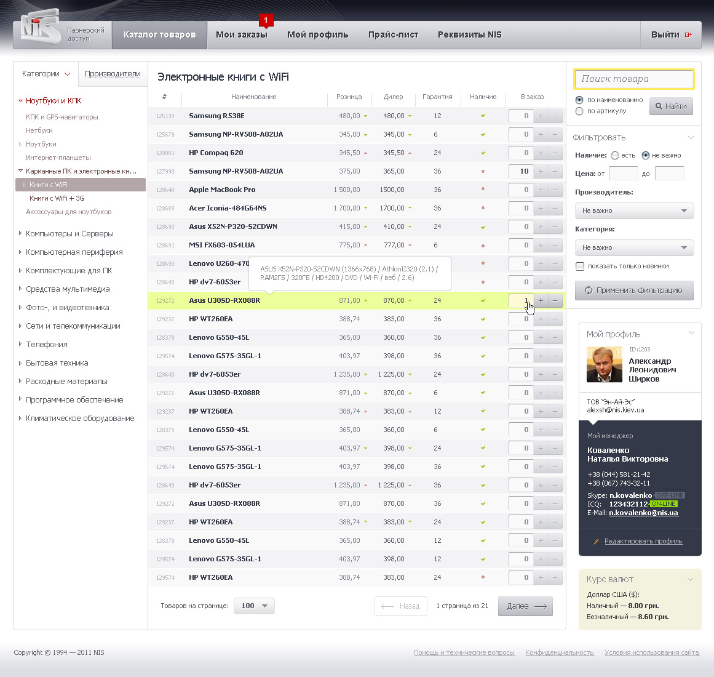Select availability 'не важно' radio button
Screen dimensions: 714x677
tap(646, 155)
